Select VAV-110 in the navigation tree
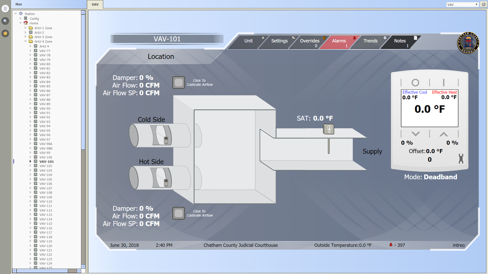Screen dimensions: 488x274 (46, 201)
